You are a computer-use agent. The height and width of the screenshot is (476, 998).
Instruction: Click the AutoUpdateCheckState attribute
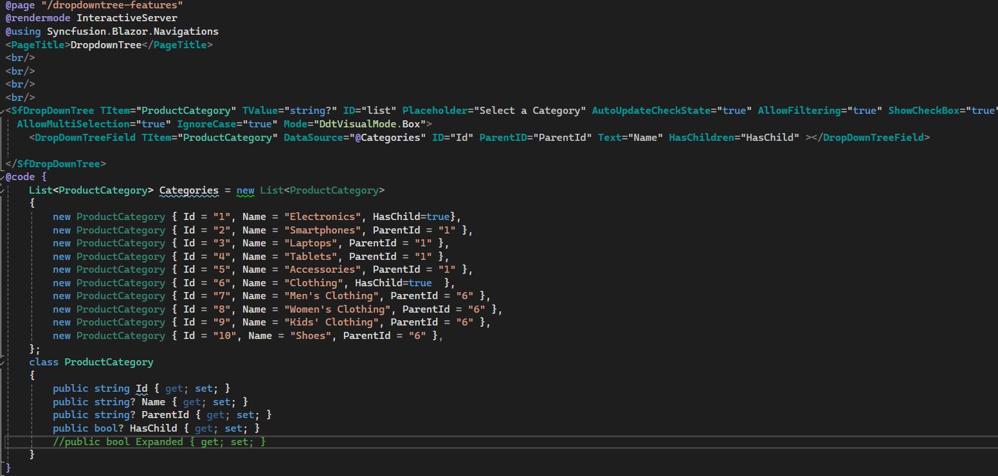652,111
